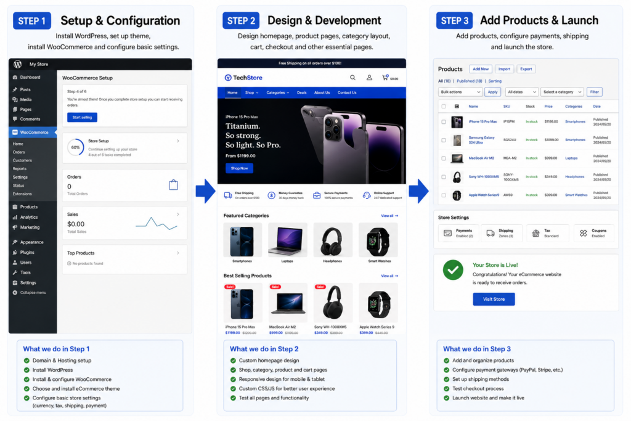
Task: Click the Tools wrench icon
Action: point(15,272)
